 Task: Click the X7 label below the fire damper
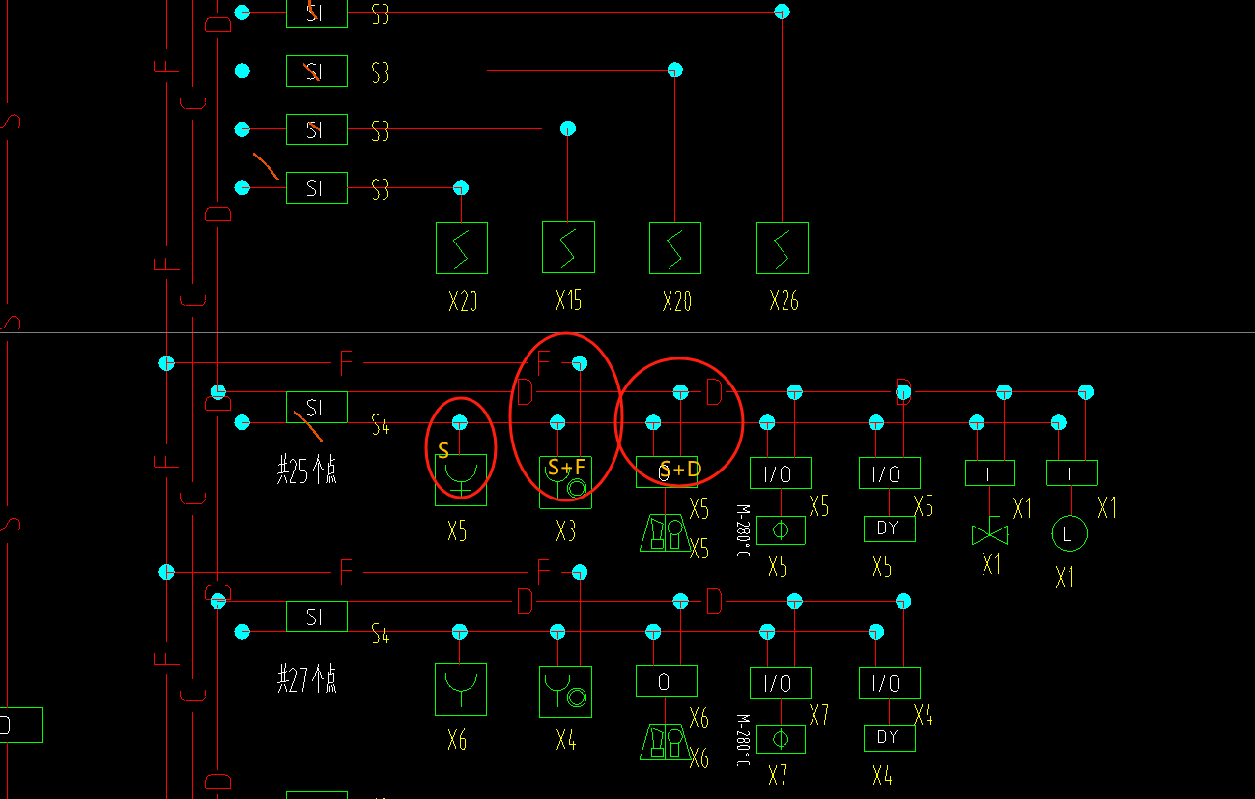pos(778,775)
